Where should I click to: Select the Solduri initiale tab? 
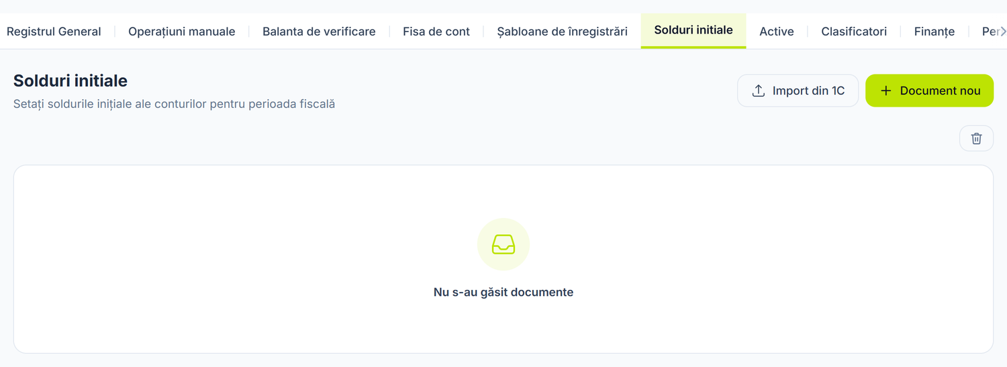[x=693, y=31]
